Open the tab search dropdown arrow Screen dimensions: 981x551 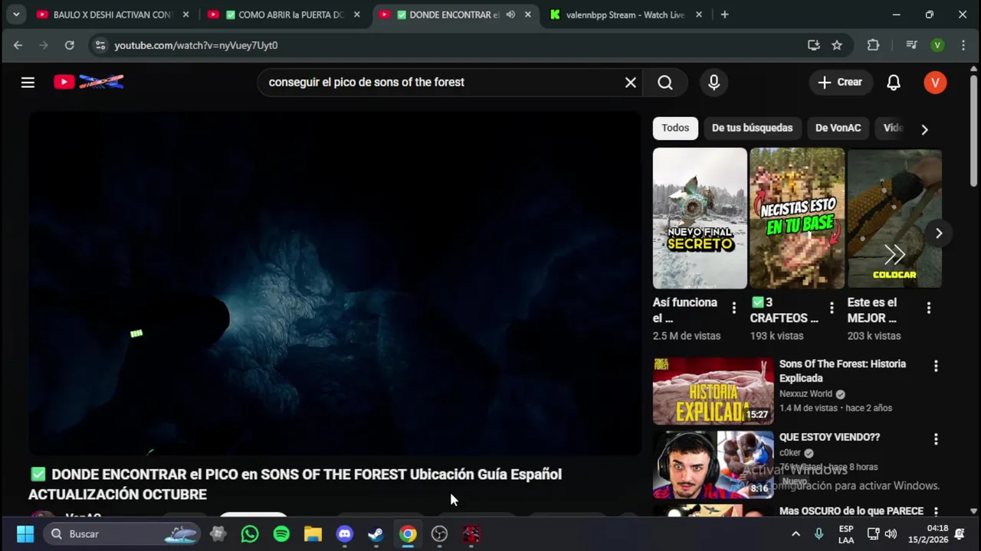[x=16, y=15]
